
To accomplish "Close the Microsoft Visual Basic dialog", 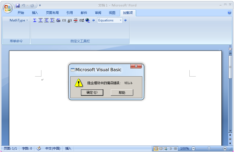I will click(136, 66).
